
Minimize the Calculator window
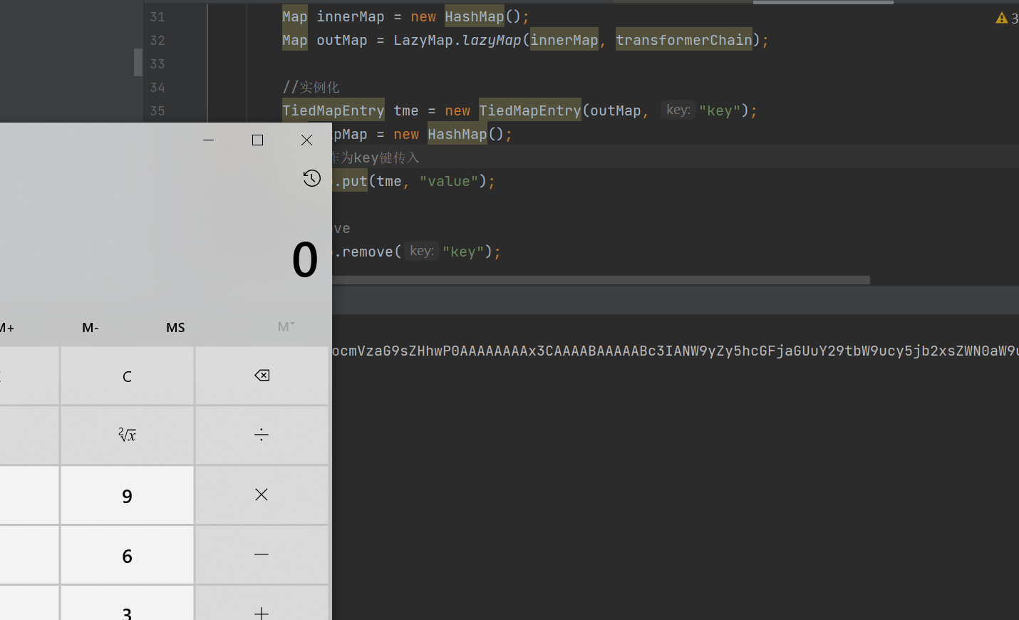[x=208, y=140]
